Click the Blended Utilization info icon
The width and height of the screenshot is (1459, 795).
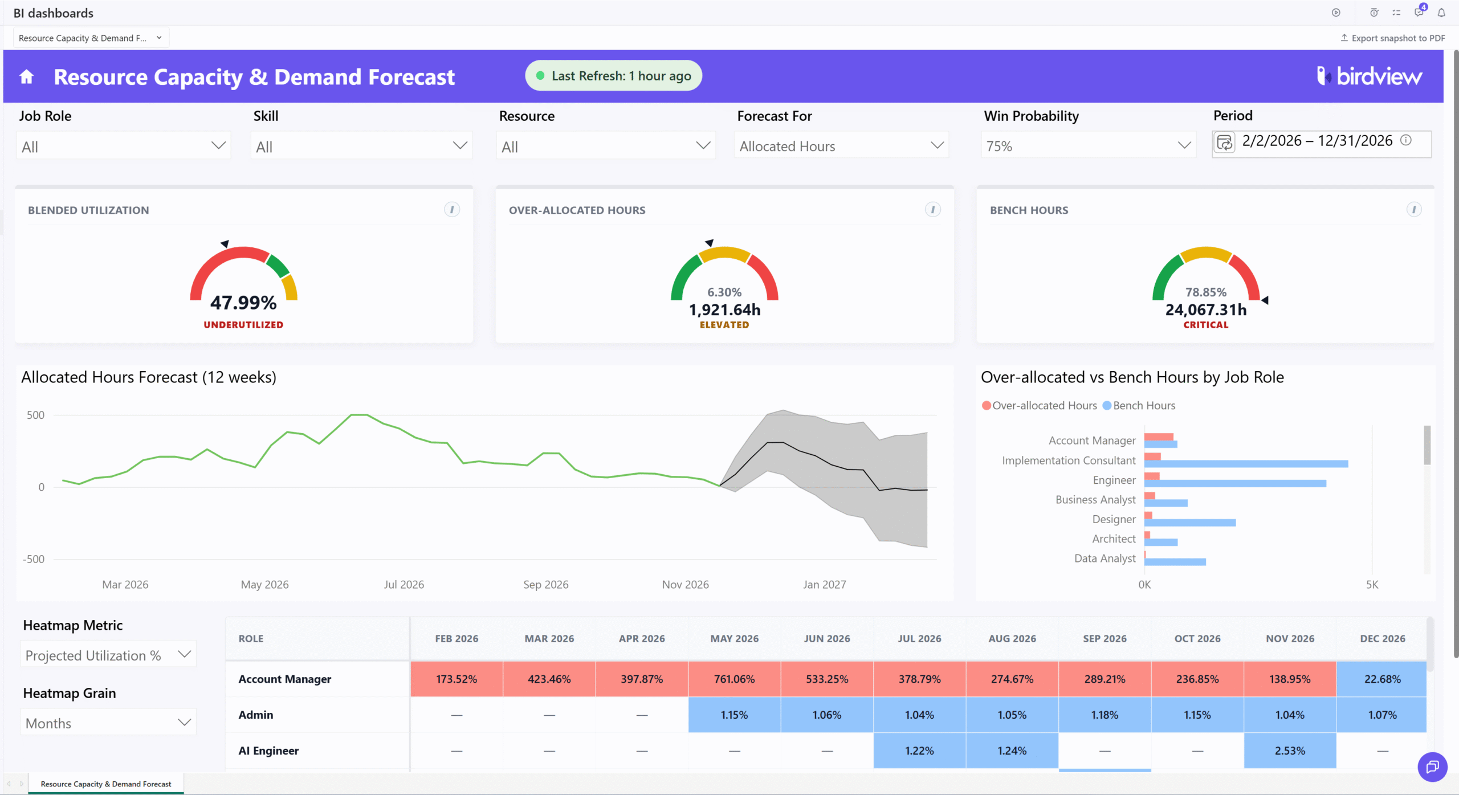(452, 210)
